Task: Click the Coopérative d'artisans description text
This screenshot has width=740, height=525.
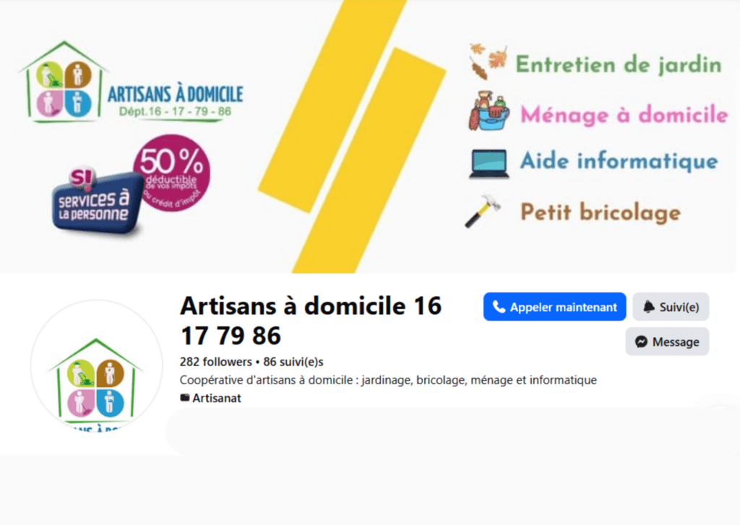Action: pyautogui.click(x=387, y=380)
